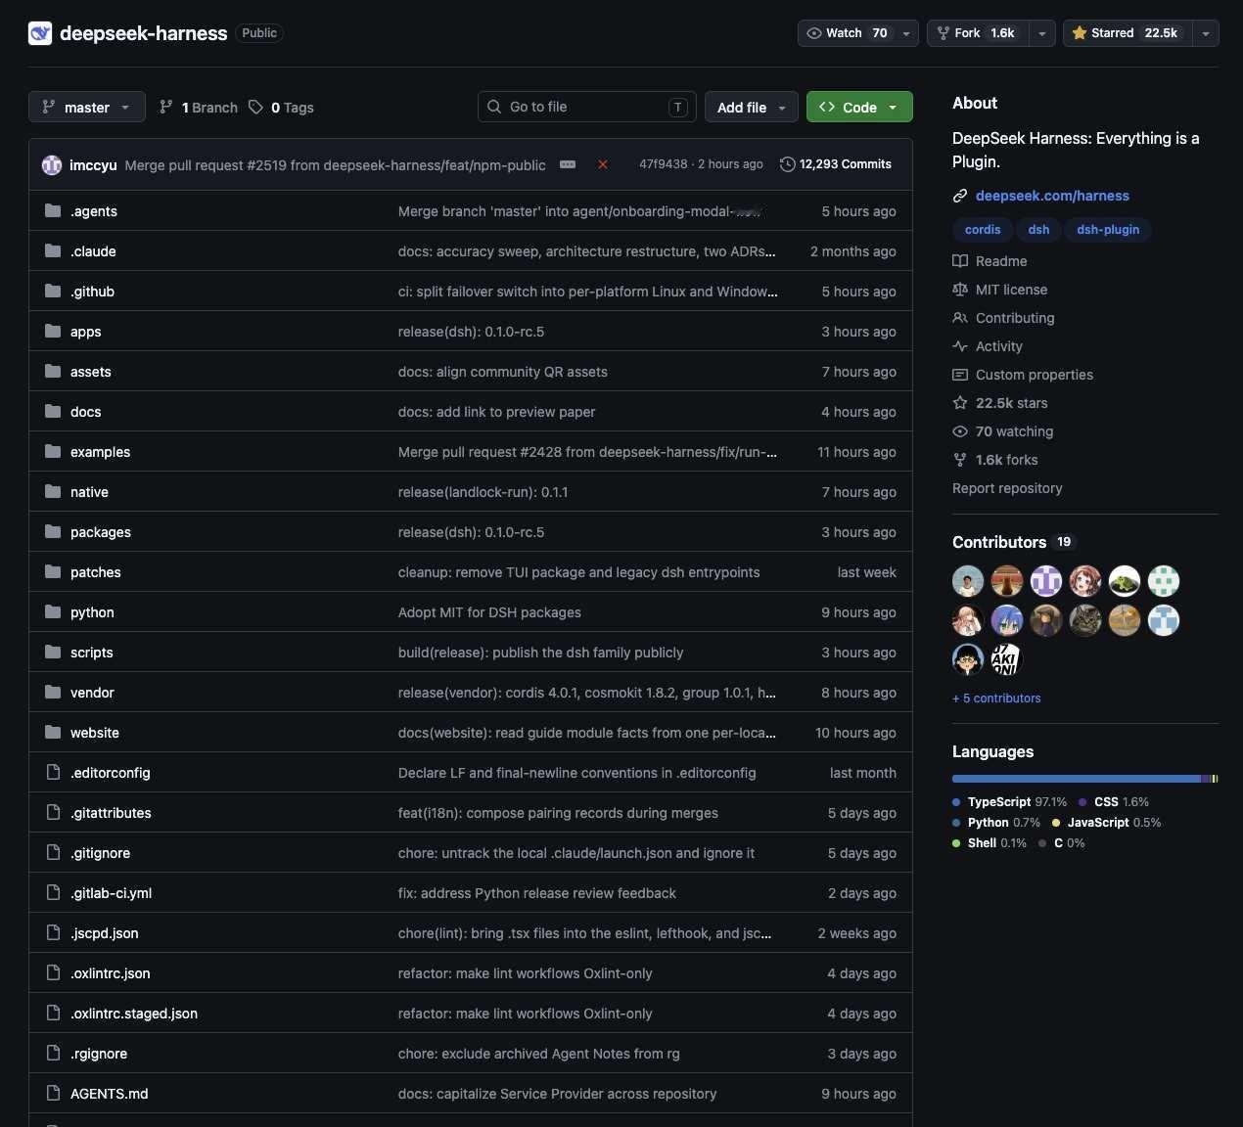The height and width of the screenshot is (1127, 1243).
Task: Open commit 47f9438 hash link
Action: coord(664,164)
